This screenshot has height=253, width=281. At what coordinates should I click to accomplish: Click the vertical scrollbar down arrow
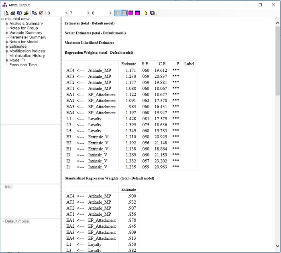coord(277,246)
